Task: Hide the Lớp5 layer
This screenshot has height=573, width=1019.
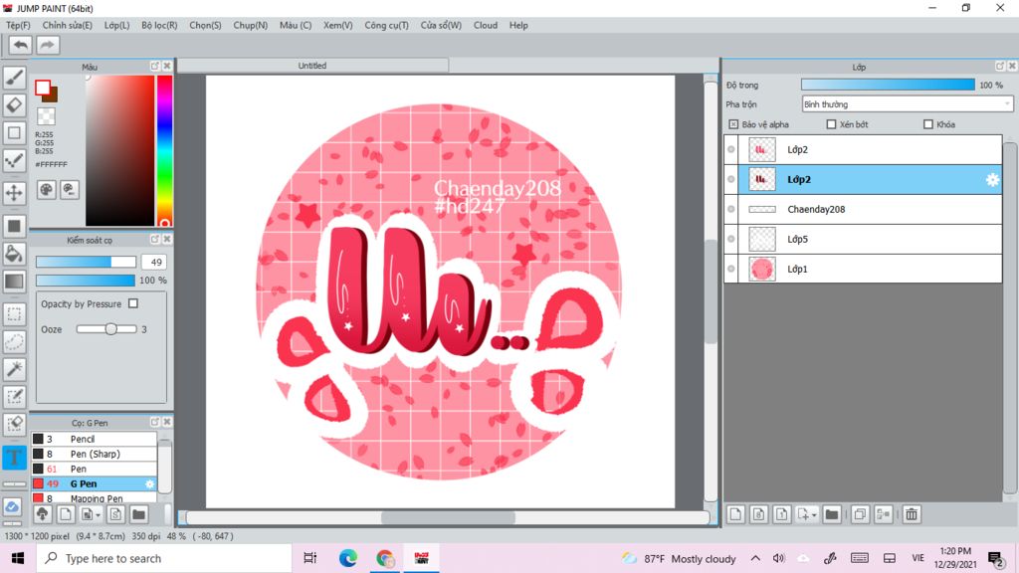Action: point(731,239)
